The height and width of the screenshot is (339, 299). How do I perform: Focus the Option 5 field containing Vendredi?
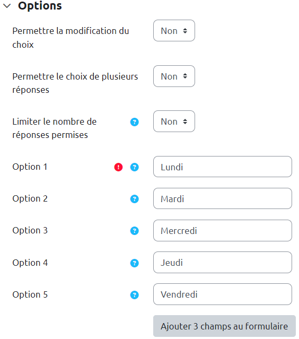(223, 294)
